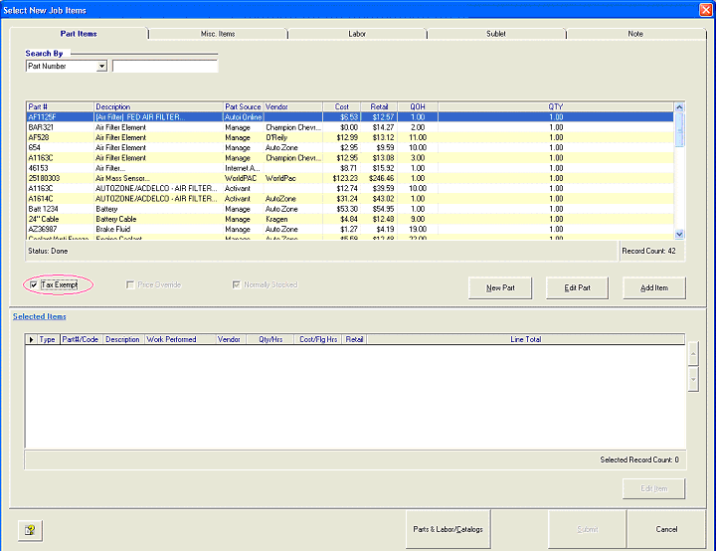Select the Note tab
Screen dimensions: 717x551
click(x=635, y=34)
